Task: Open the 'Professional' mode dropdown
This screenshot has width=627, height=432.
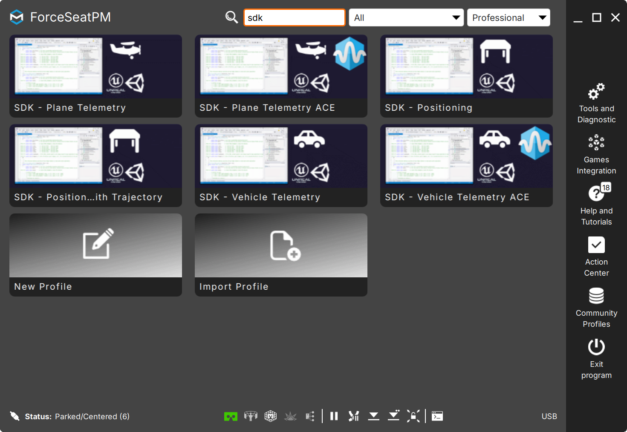Action: coord(509,17)
